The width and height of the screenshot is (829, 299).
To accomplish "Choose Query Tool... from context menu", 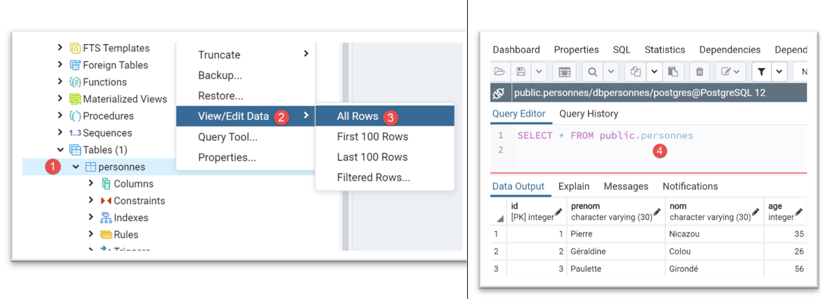I will (x=228, y=137).
